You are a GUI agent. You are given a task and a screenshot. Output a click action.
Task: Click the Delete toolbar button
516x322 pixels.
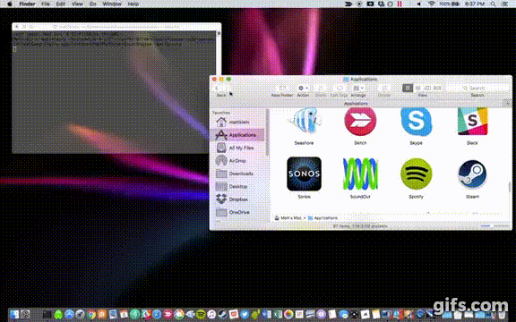pyautogui.click(x=383, y=89)
